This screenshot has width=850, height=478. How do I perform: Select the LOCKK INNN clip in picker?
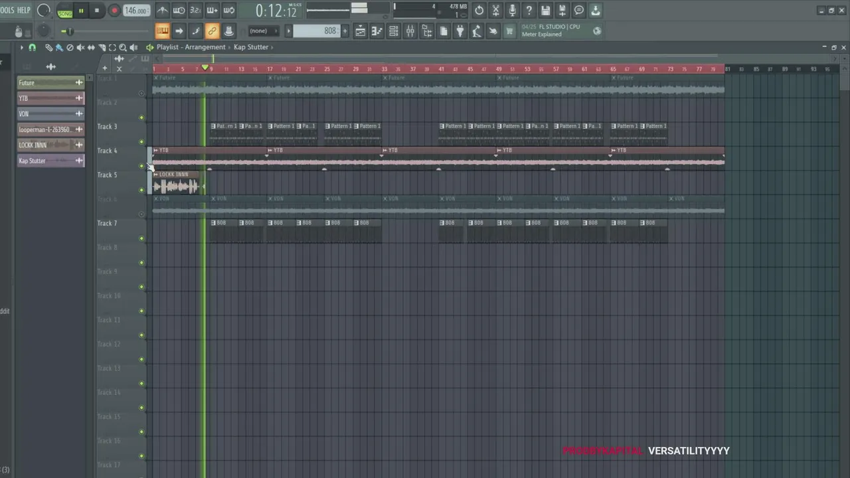coord(50,145)
